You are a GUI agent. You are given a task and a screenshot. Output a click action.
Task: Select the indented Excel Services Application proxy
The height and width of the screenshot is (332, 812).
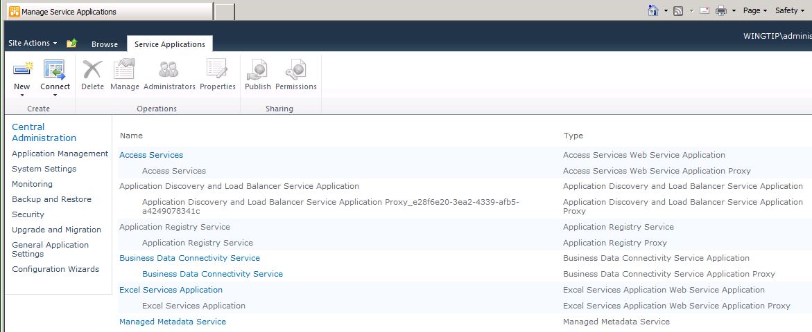(193, 306)
